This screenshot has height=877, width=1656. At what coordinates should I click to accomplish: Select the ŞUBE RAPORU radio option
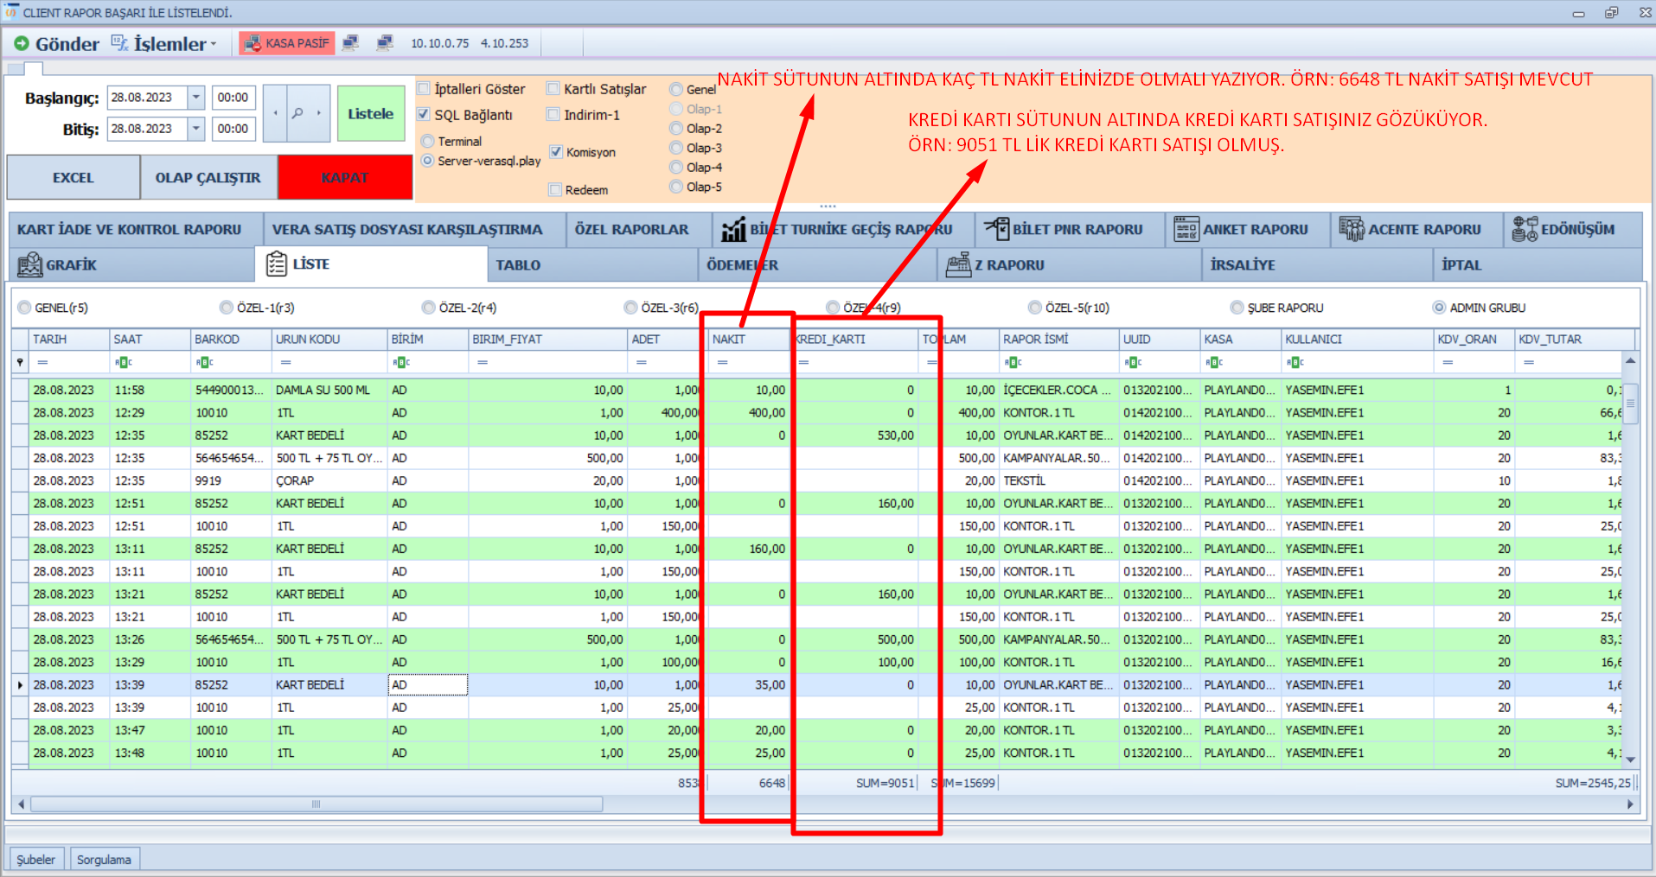click(x=1237, y=308)
